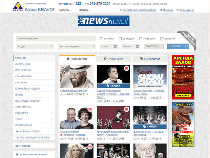Click the gift icon in the СУПЕР-ЦЕНА tab
Image resolution: width=210 pixels, height=158 pixels.
105,59
